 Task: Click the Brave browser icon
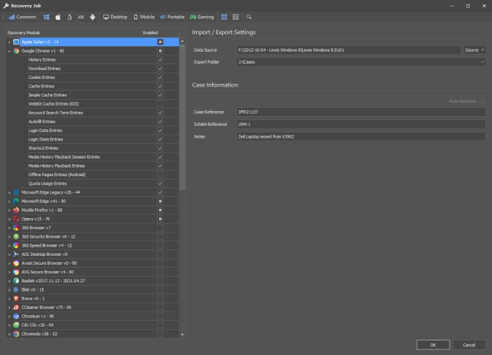[16, 298]
